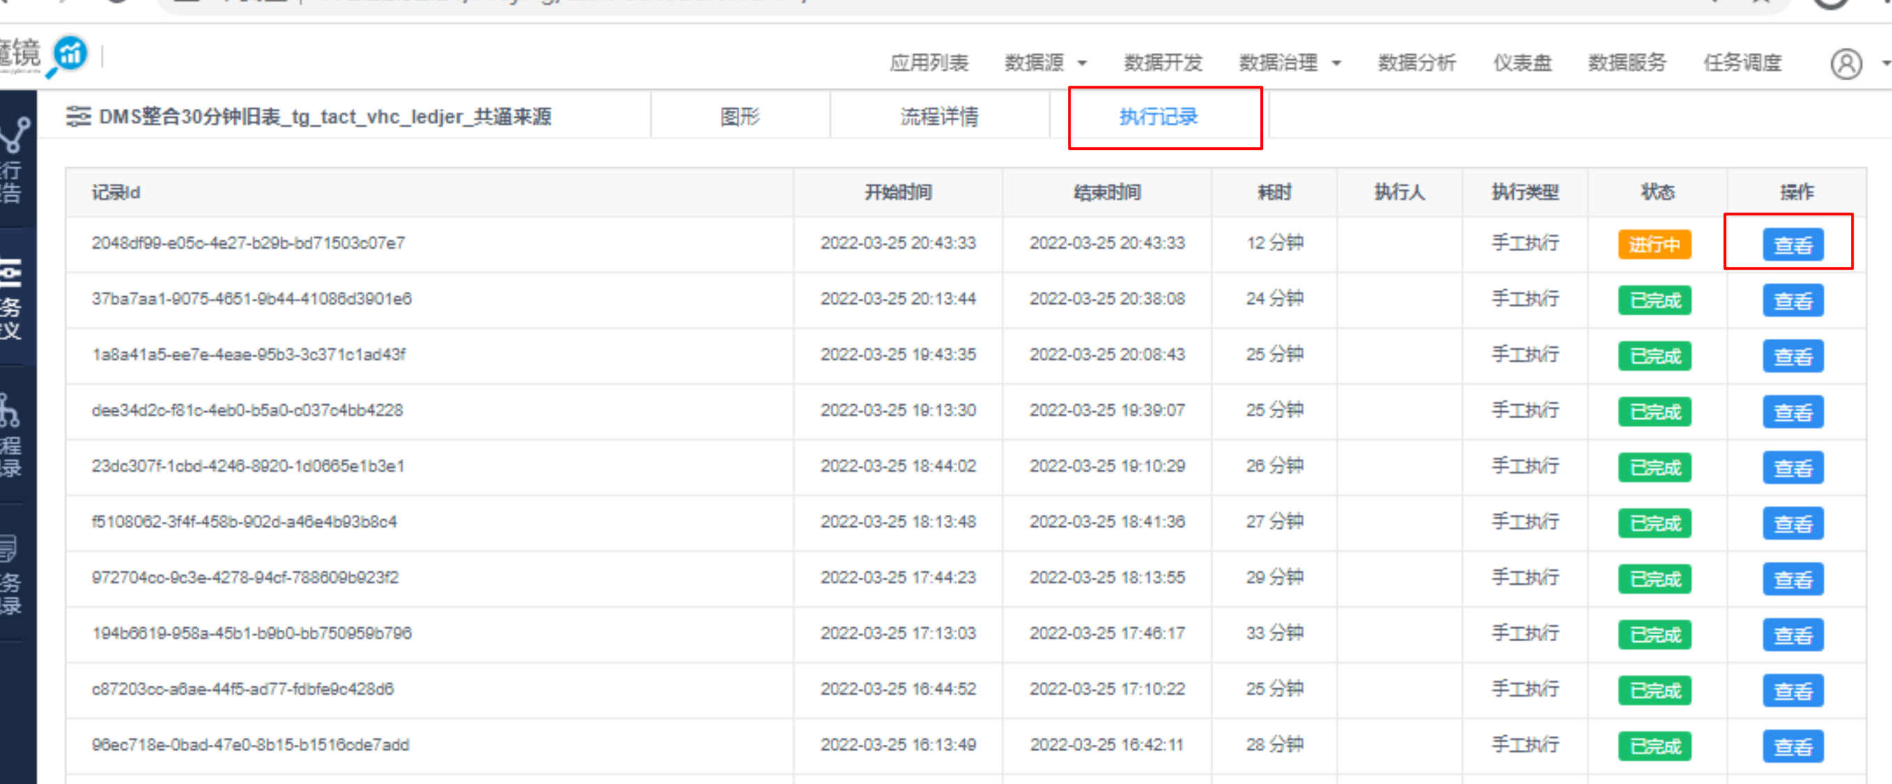Open 应用列表 in top navigation
1892x784 pixels.
click(x=929, y=63)
